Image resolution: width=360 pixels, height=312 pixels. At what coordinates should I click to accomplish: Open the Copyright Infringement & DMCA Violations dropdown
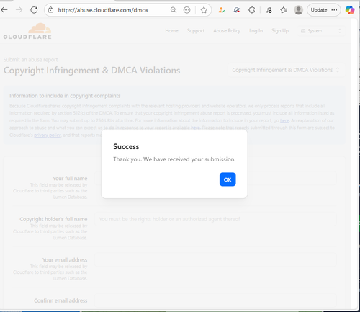[286, 70]
